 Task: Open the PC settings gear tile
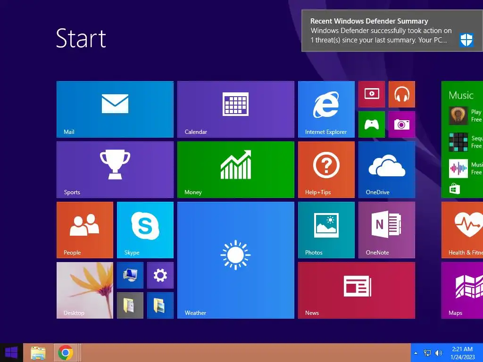pyautogui.click(x=160, y=275)
